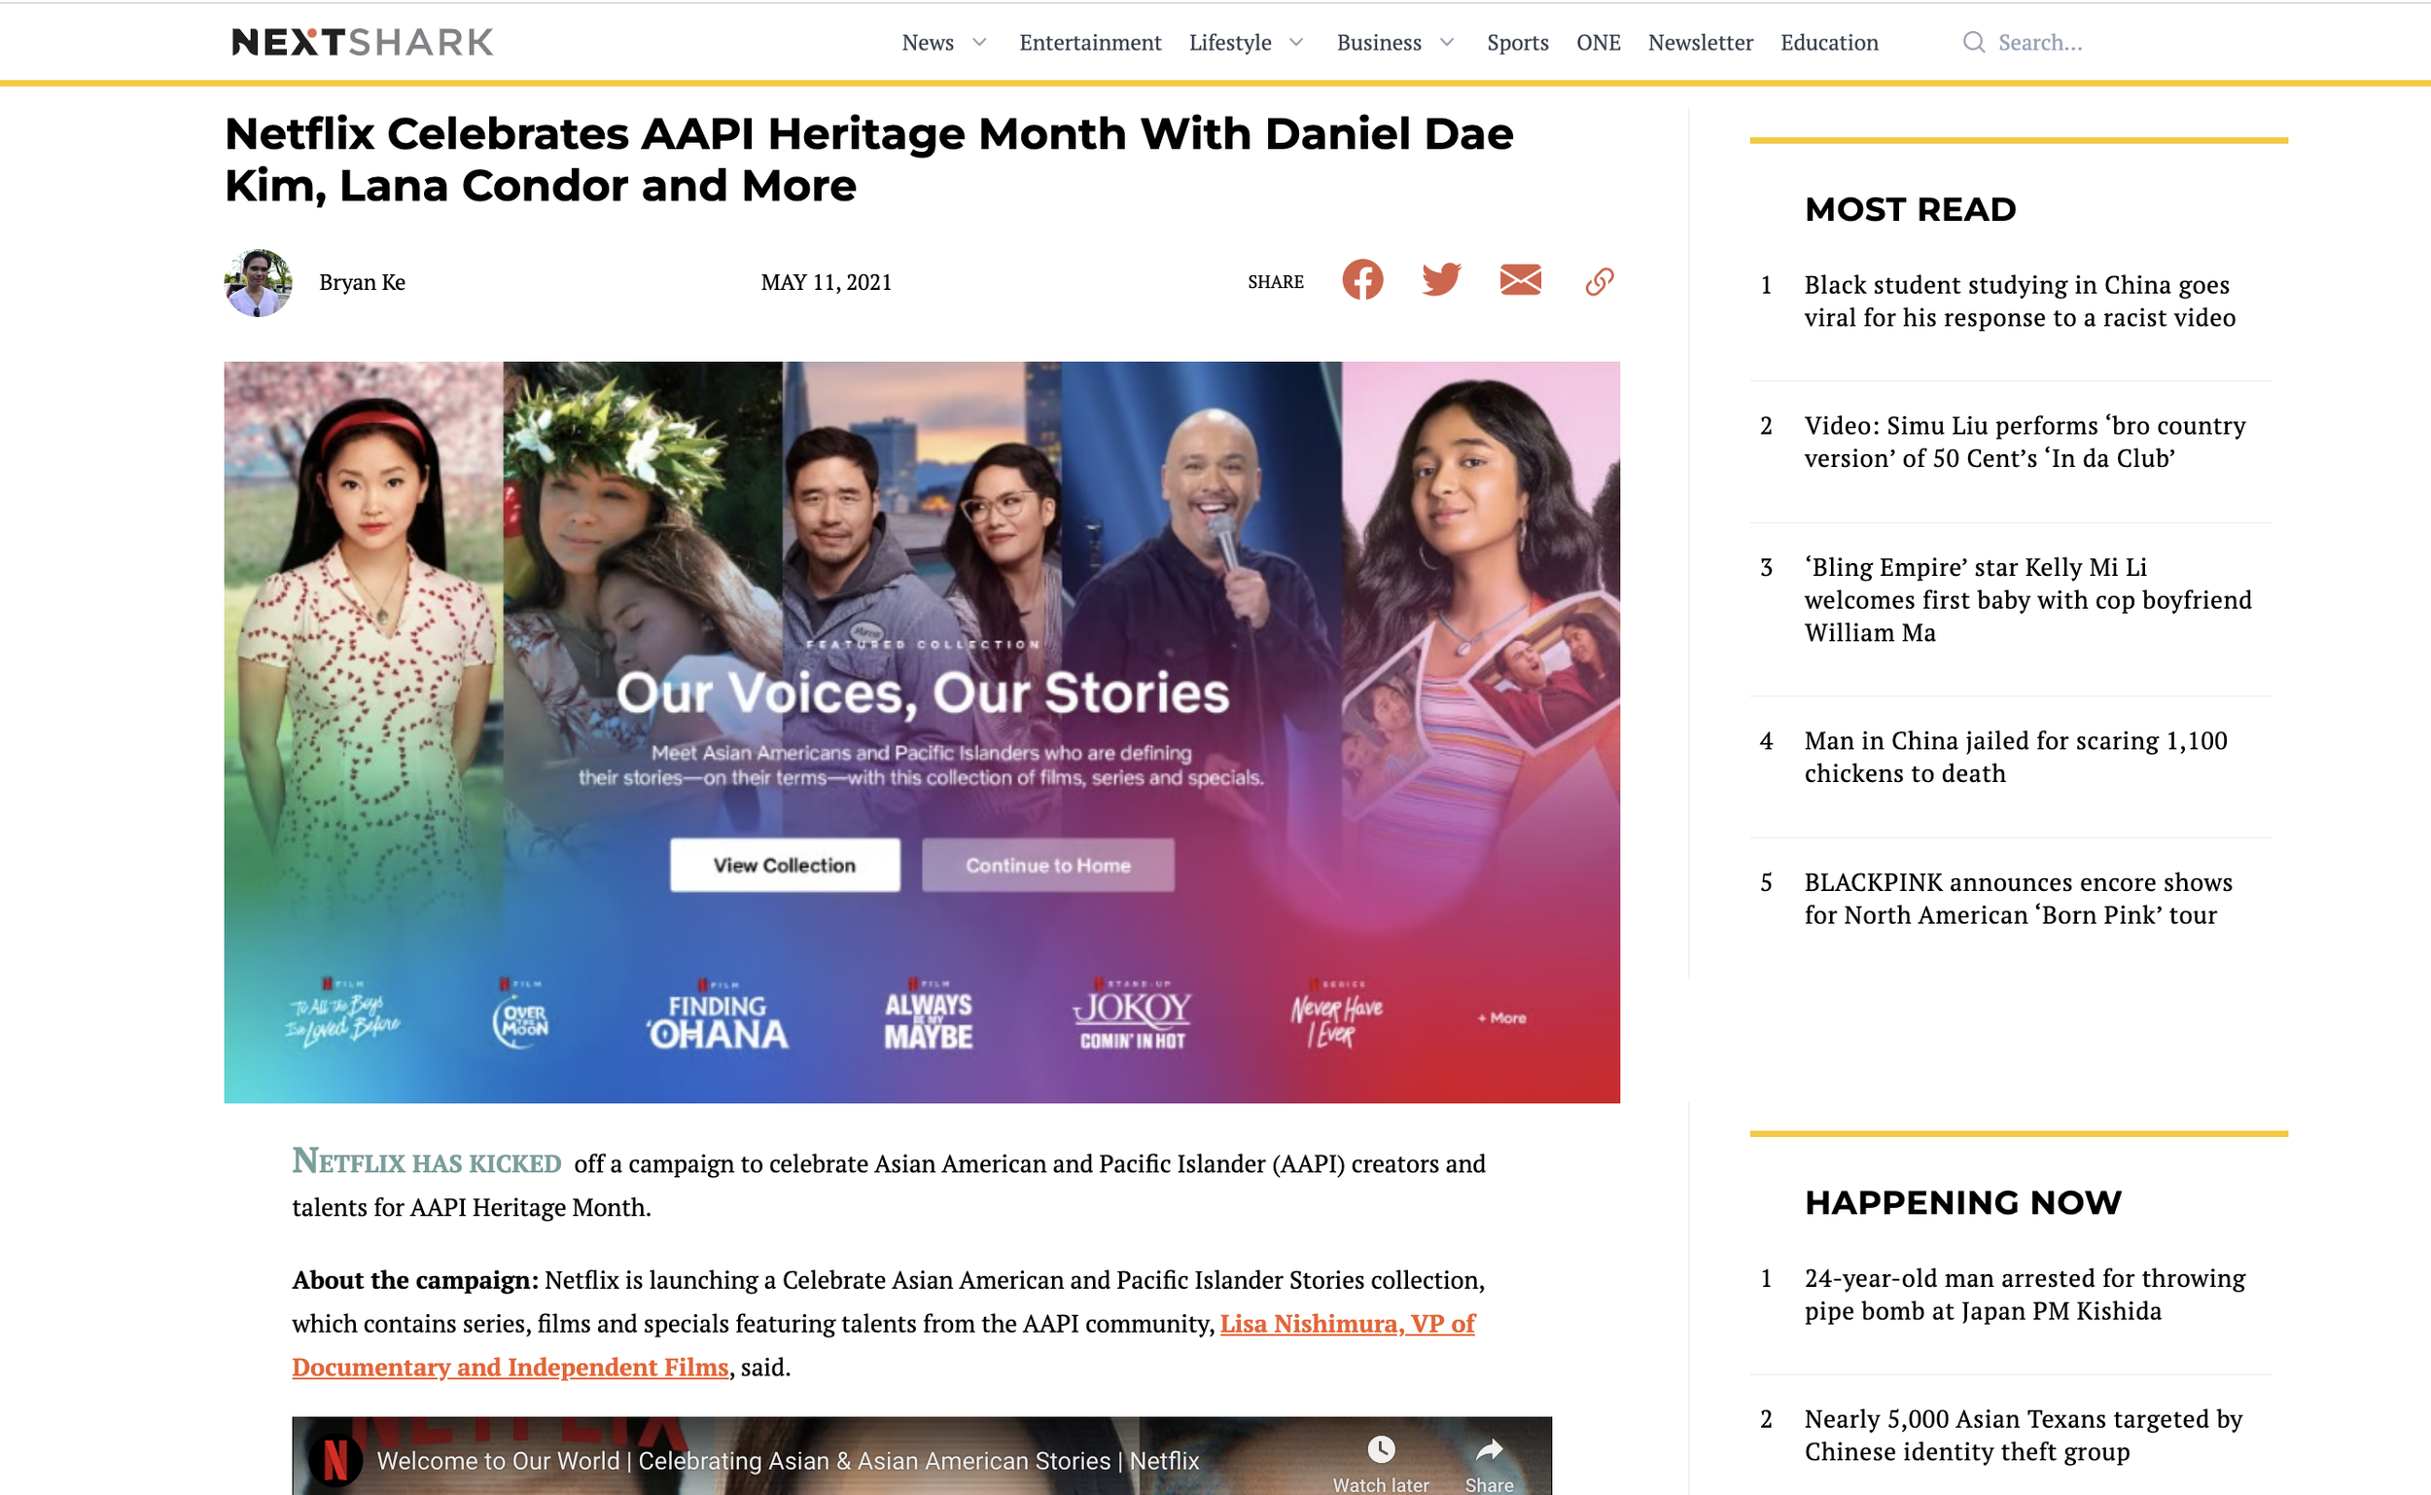Click the MOST READ heading
This screenshot has width=2431, height=1495.
tap(1910, 210)
